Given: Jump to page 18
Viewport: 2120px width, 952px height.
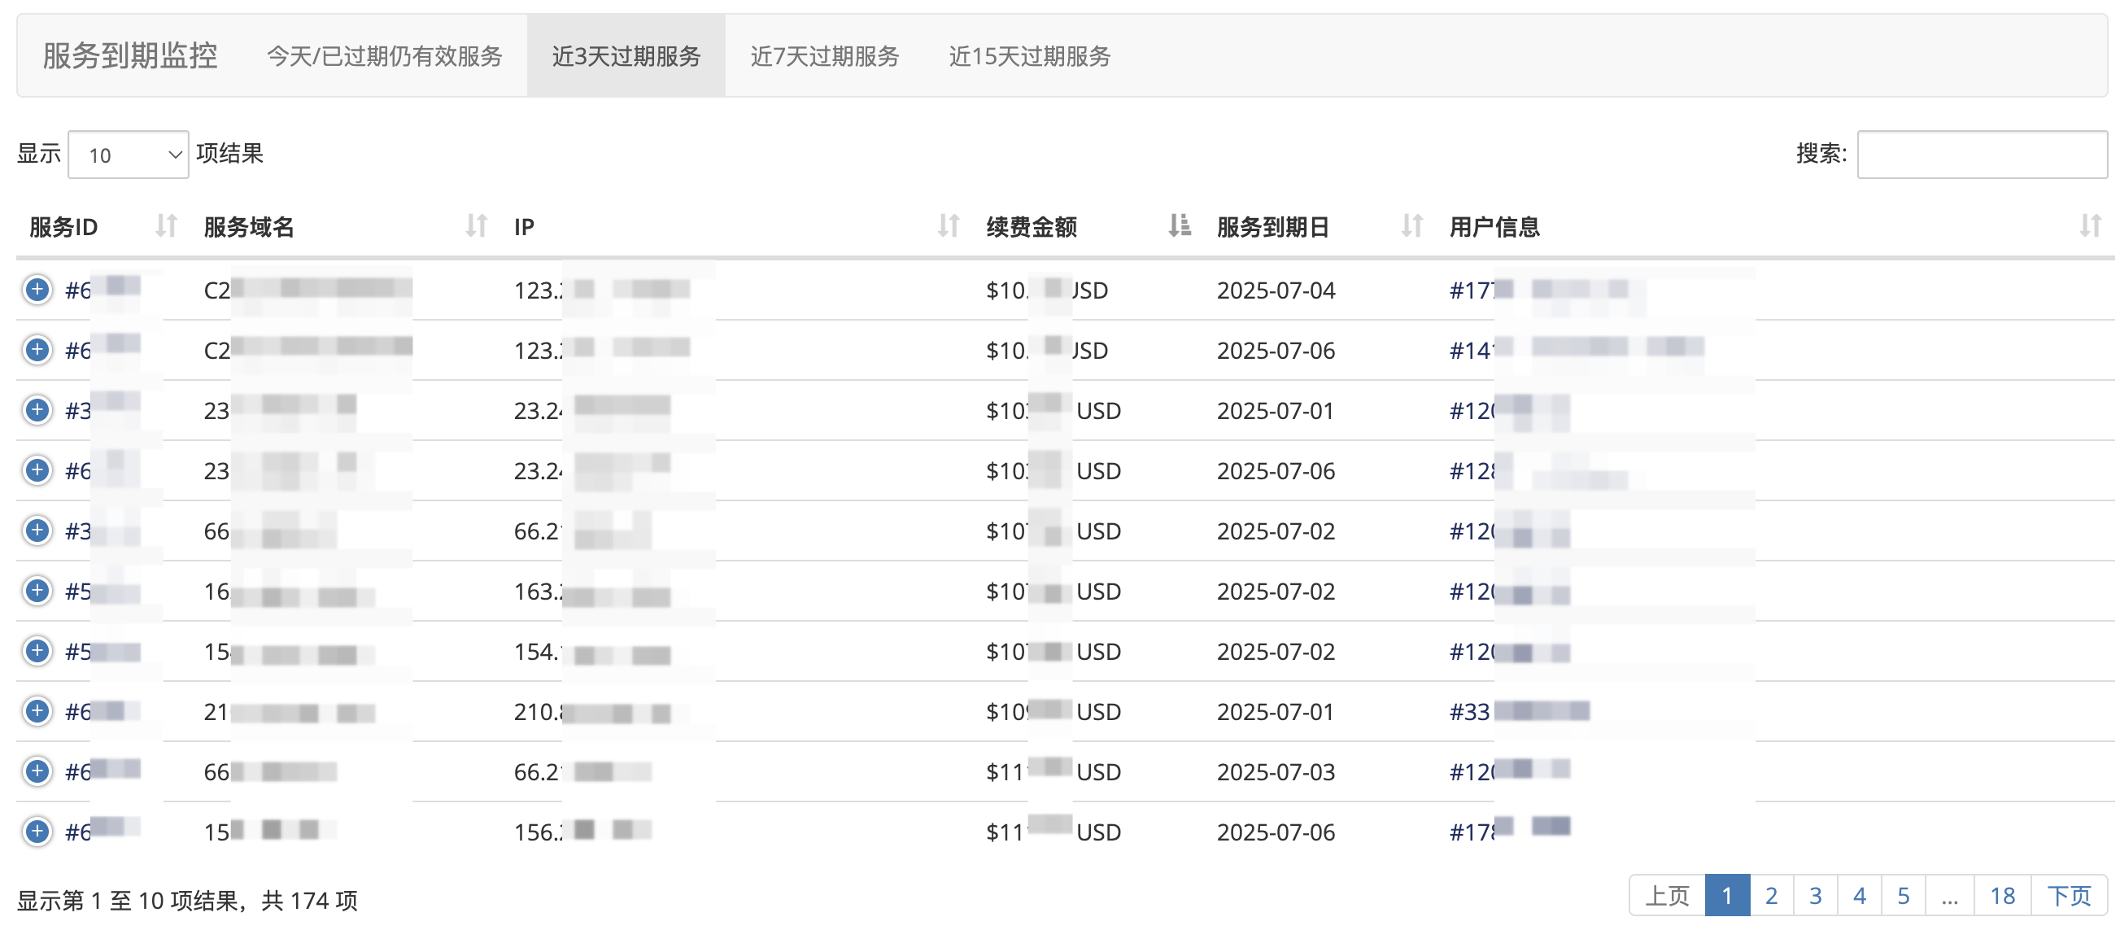Looking at the screenshot, I should (x=2001, y=895).
